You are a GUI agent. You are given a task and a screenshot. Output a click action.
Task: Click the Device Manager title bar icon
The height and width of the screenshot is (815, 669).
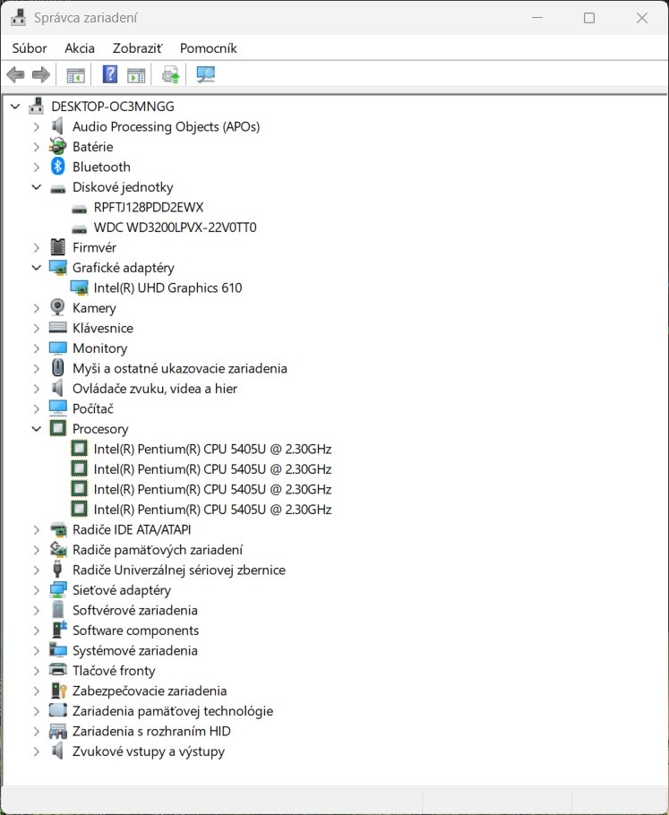pyautogui.click(x=18, y=17)
